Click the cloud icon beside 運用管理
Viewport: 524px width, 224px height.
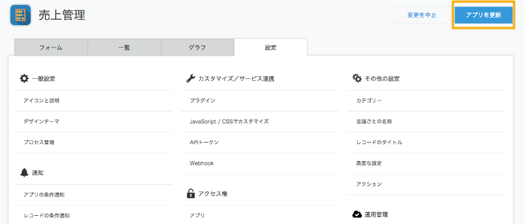coord(357,214)
